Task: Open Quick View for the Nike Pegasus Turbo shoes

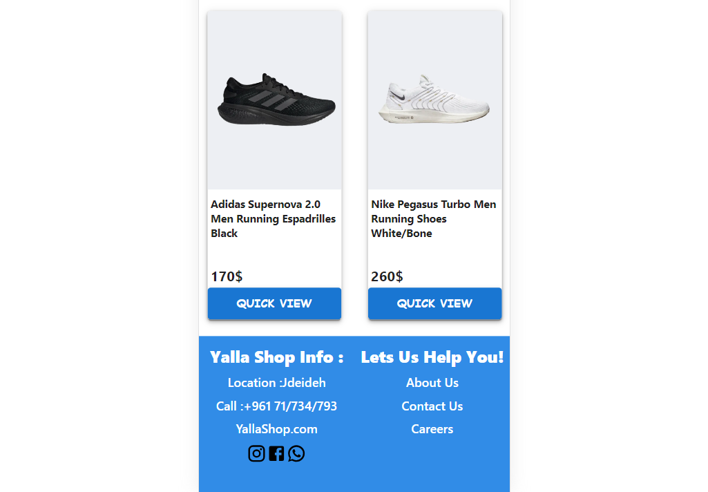Action: pyautogui.click(x=434, y=303)
